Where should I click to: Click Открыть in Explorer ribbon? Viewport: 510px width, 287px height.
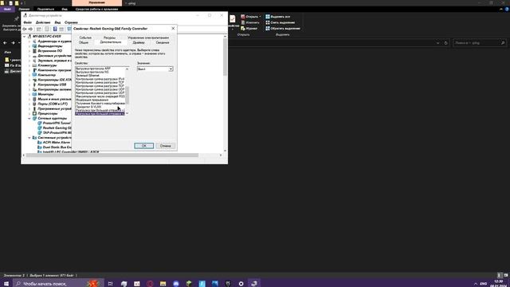(x=251, y=17)
